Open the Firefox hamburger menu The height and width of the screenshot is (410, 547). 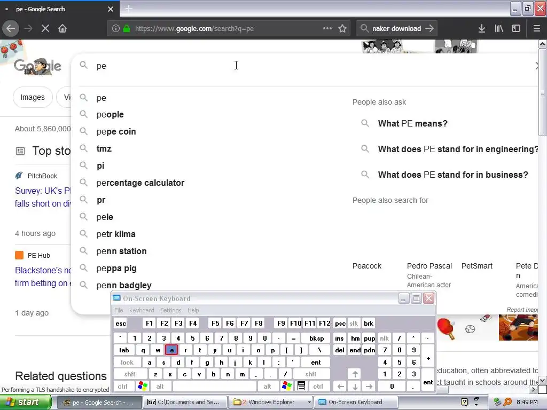click(x=537, y=29)
